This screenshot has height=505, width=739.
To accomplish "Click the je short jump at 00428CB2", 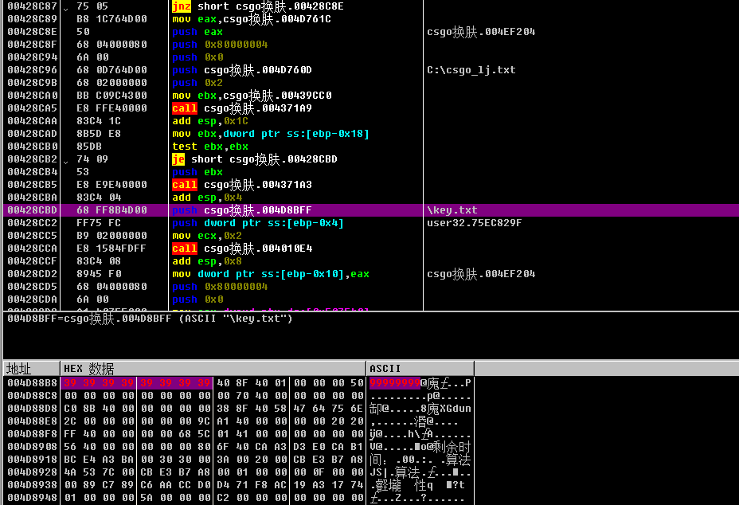I will click(x=255, y=159).
